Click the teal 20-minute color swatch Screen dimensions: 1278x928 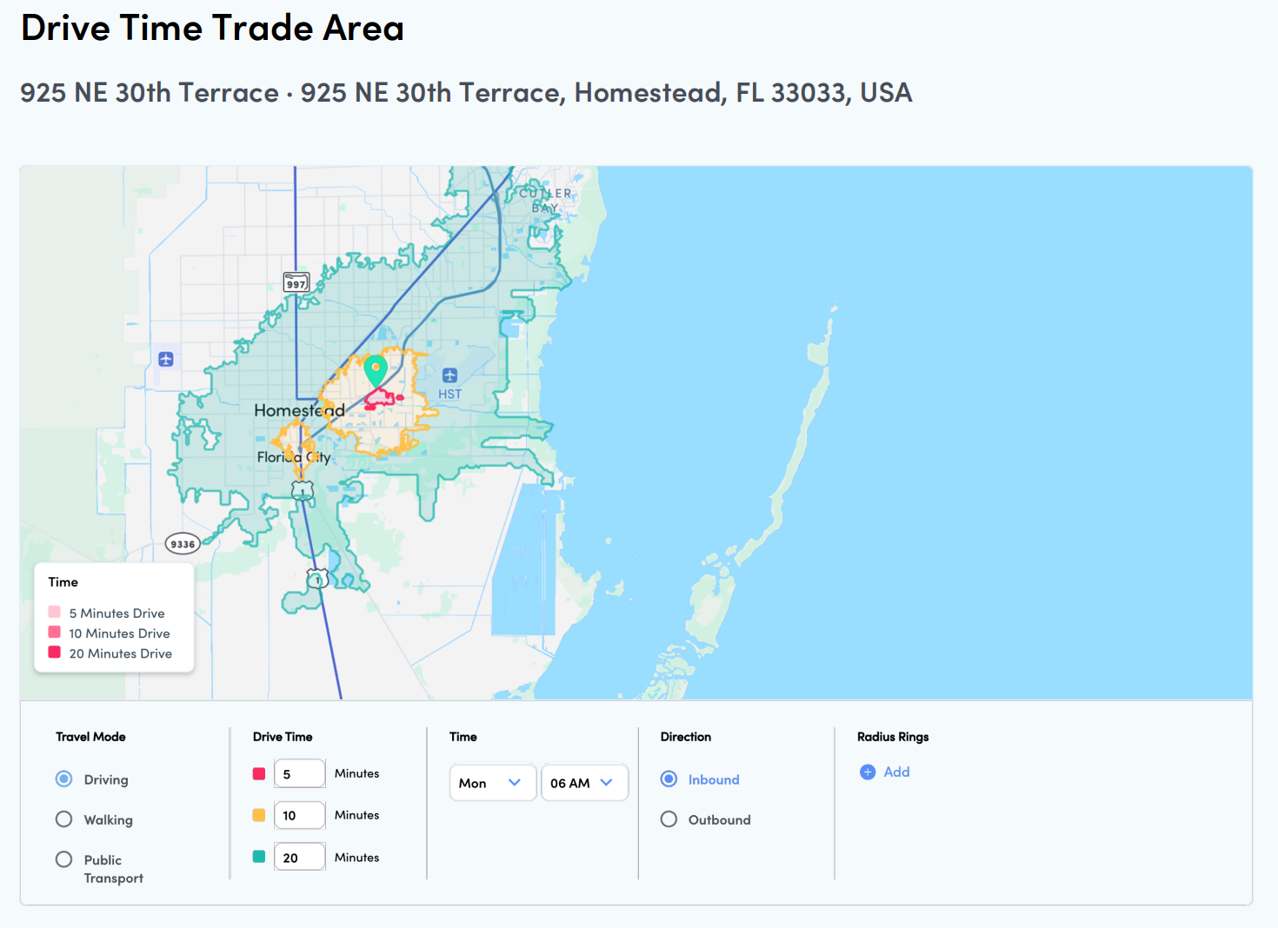pos(259,857)
